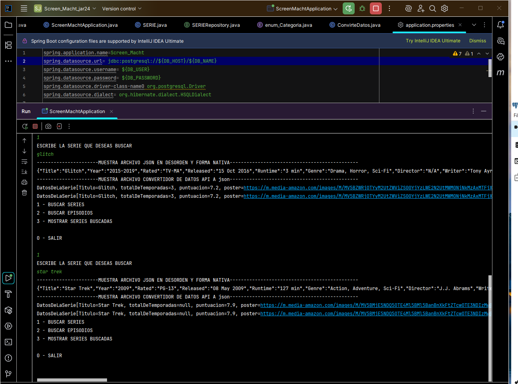518x384 pixels.
Task: Jump down the stack trace with the down arrow
Action: tap(24, 151)
